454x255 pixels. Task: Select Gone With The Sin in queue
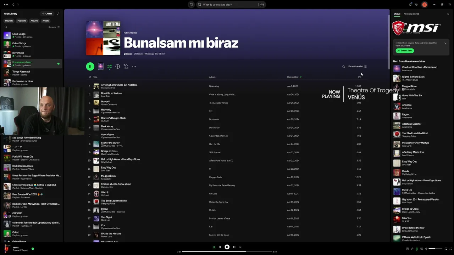click(420, 97)
